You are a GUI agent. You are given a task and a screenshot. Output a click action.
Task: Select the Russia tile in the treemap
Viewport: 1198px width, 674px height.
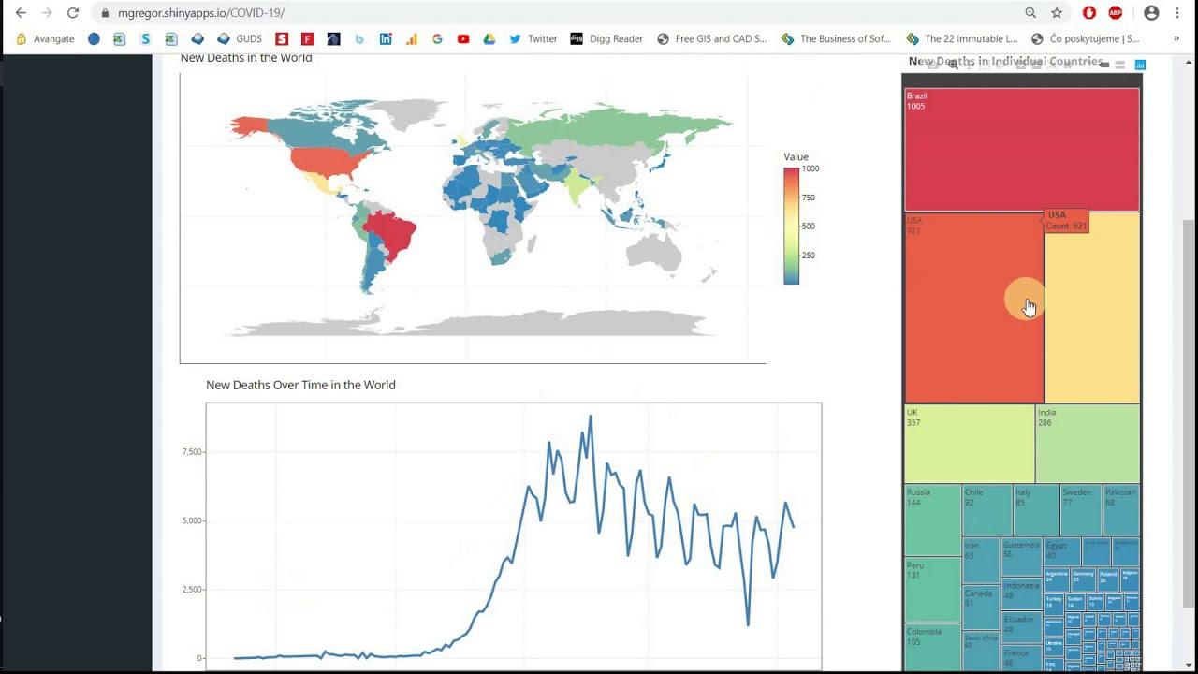click(x=933, y=520)
